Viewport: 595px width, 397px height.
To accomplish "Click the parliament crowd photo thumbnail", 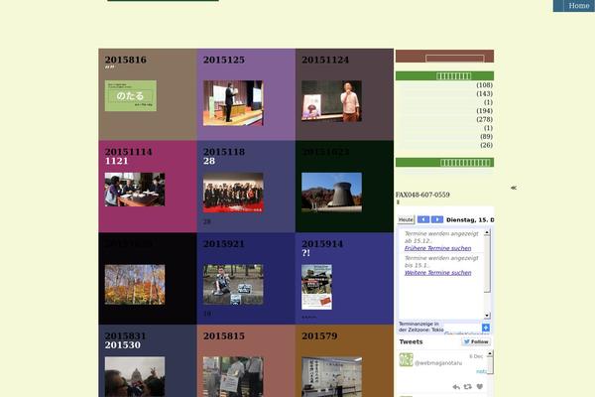I will (x=135, y=377).
